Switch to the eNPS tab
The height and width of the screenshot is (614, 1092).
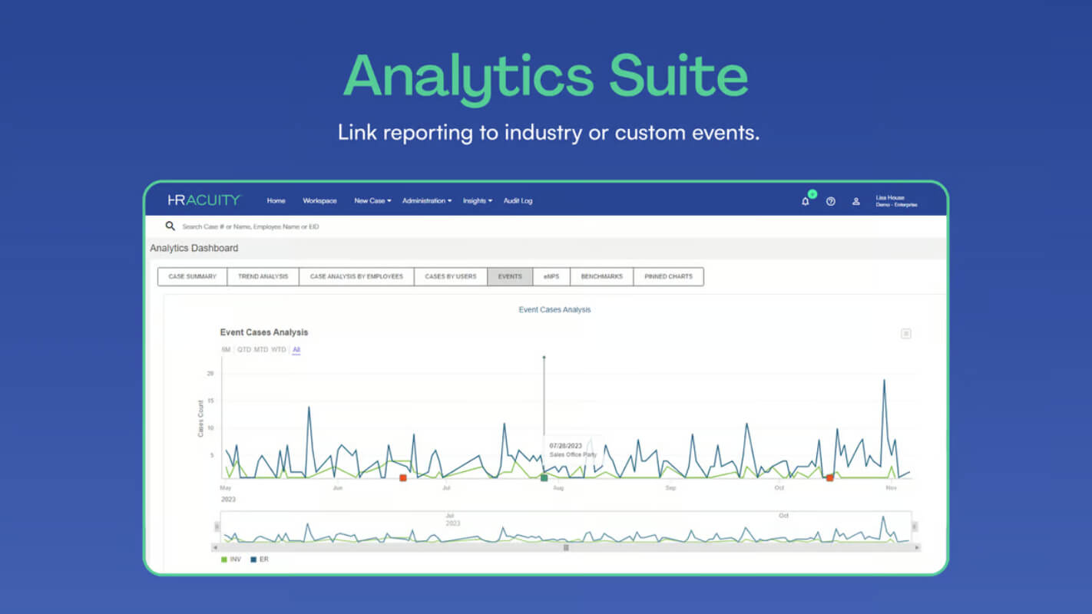click(x=551, y=276)
